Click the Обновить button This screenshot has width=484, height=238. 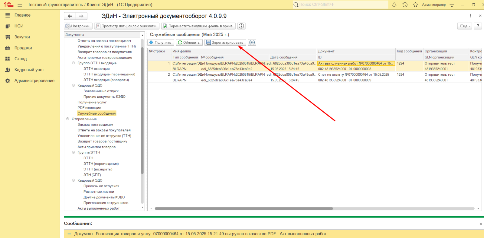(189, 43)
